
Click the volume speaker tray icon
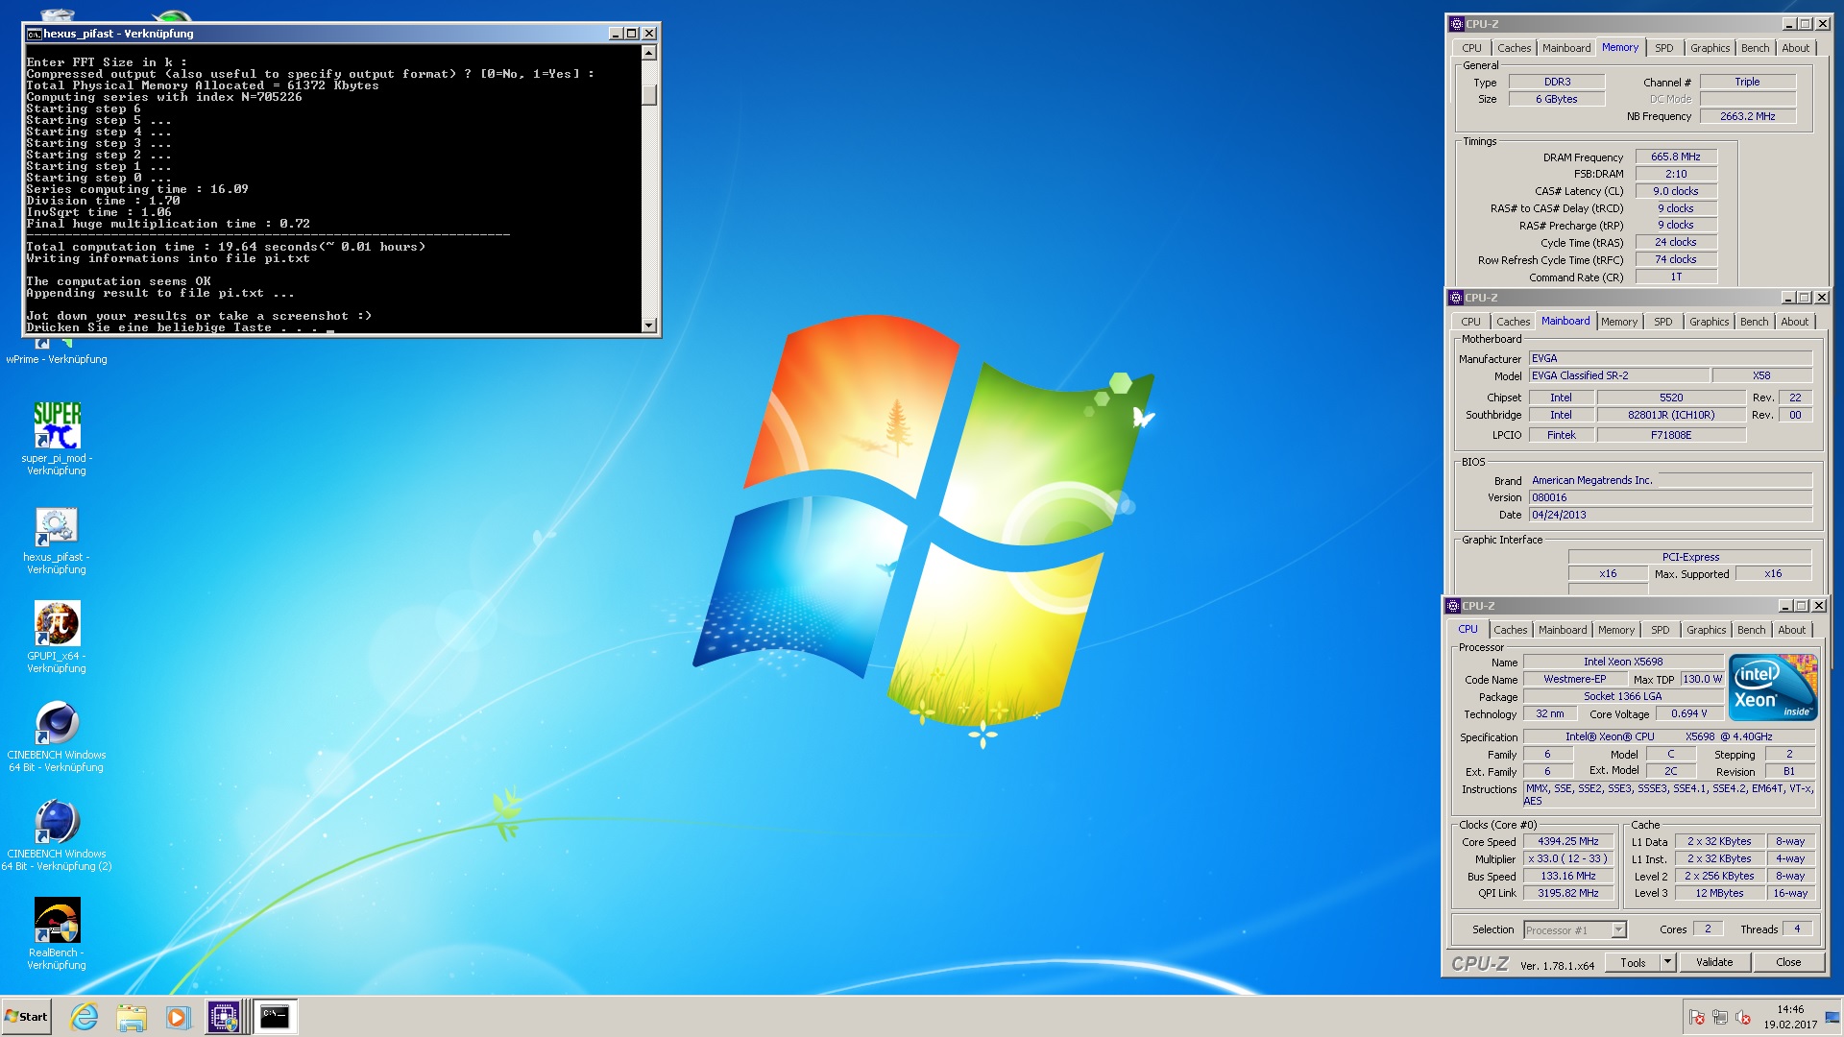point(1743,1017)
